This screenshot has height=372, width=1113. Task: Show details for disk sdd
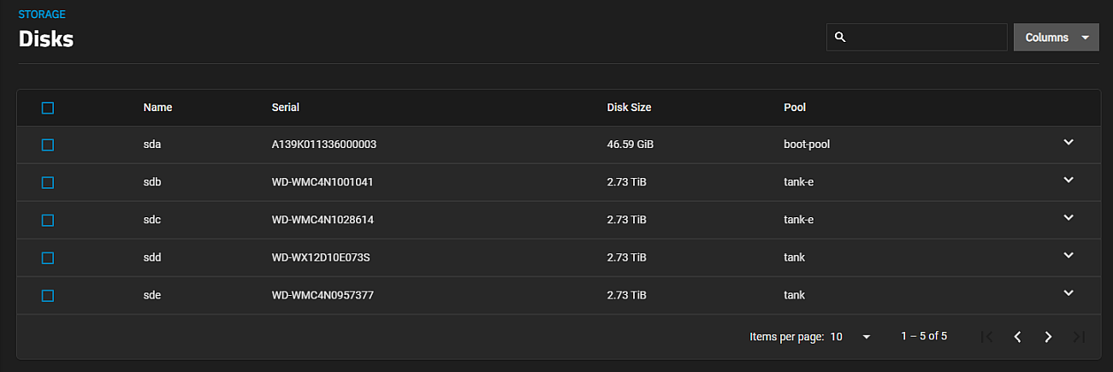[1069, 256]
